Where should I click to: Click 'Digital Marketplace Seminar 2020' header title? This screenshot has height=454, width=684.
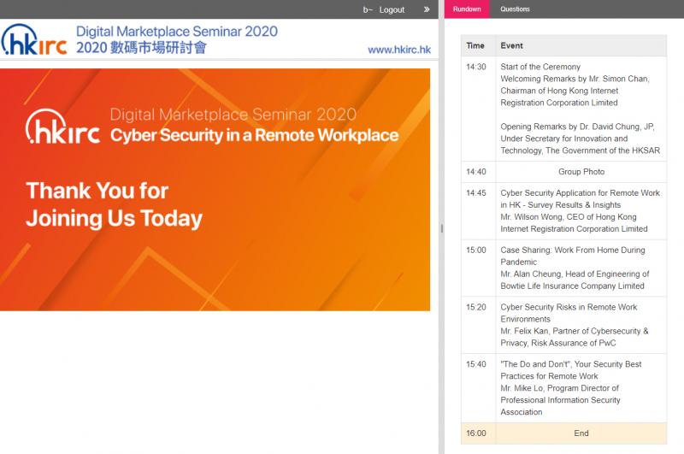tap(177, 32)
